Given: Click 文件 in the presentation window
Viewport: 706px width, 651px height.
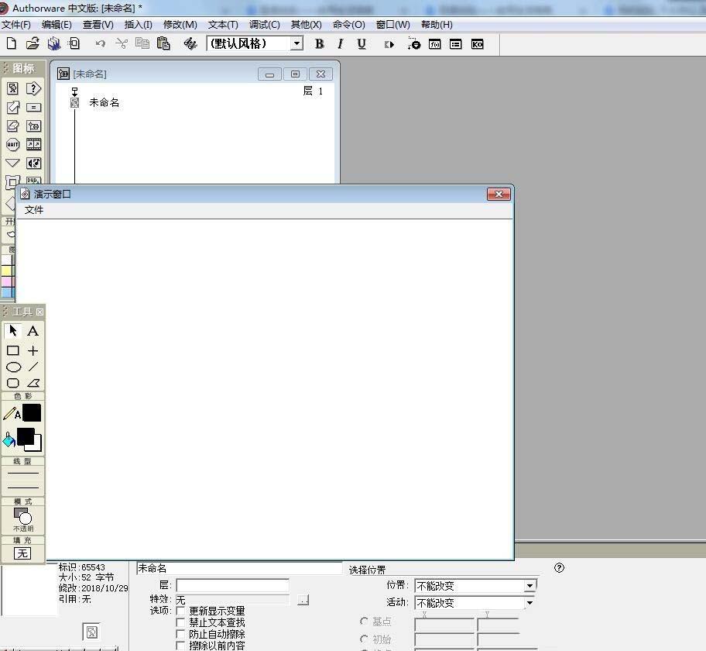Looking at the screenshot, I should pos(34,210).
